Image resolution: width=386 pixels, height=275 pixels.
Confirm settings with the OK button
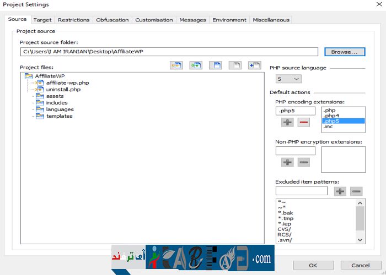(313, 265)
